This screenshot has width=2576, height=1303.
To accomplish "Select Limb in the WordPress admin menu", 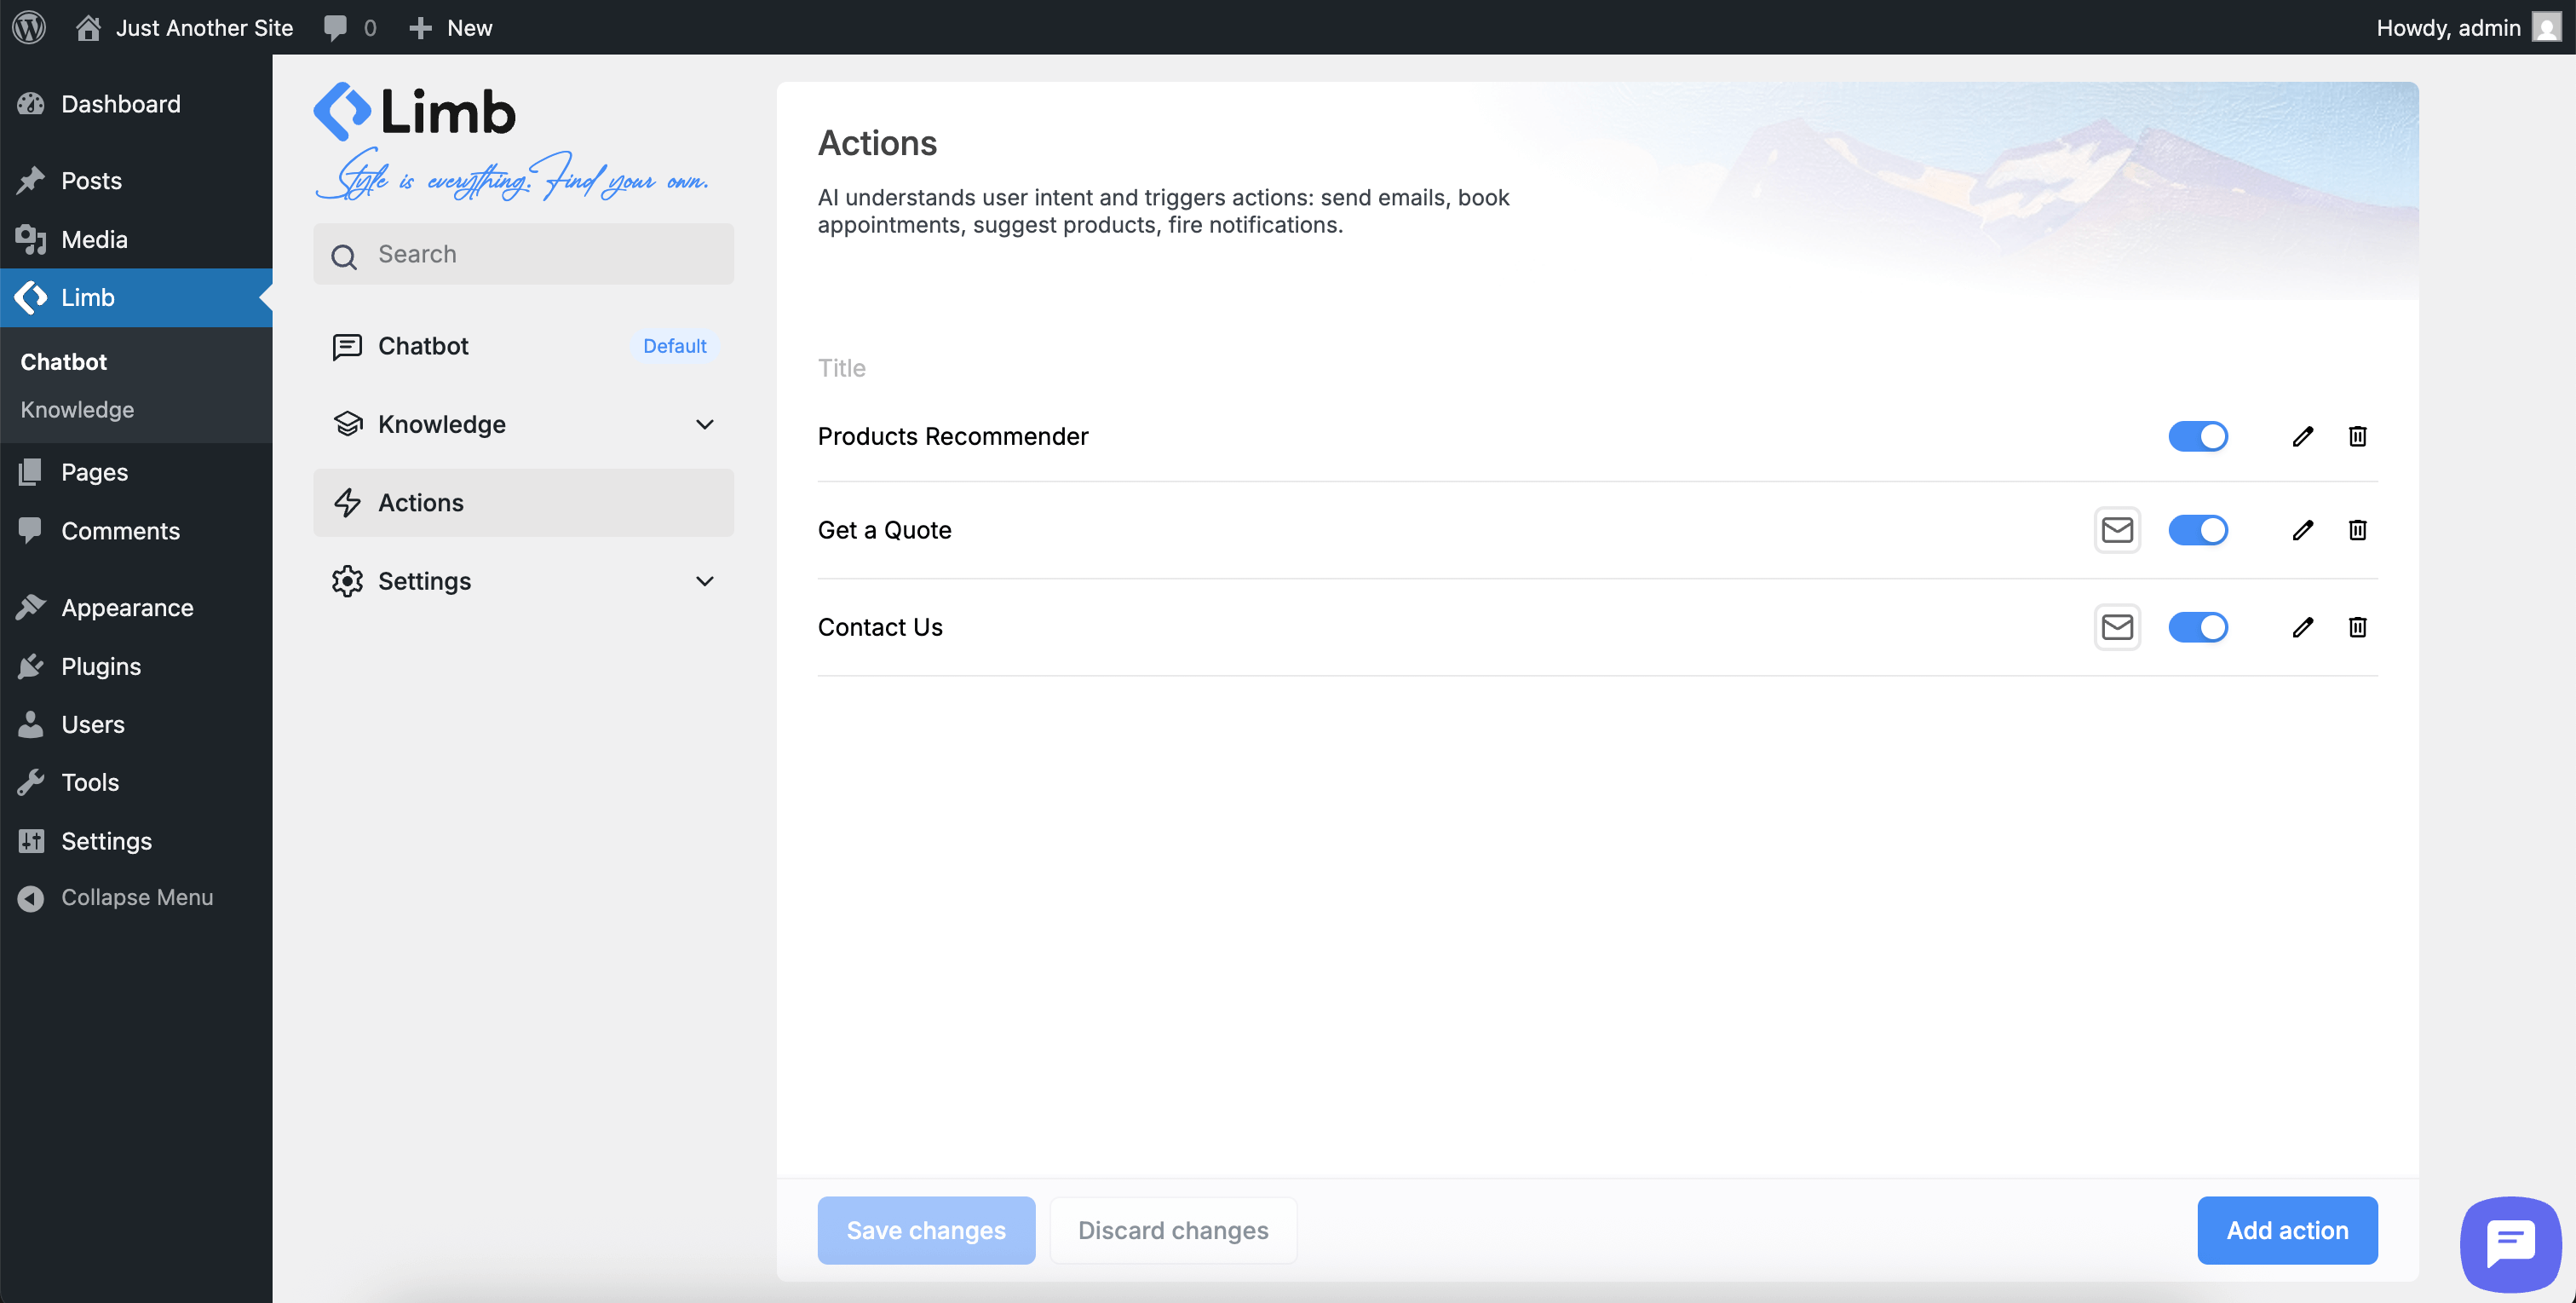I will pyautogui.click(x=88, y=297).
